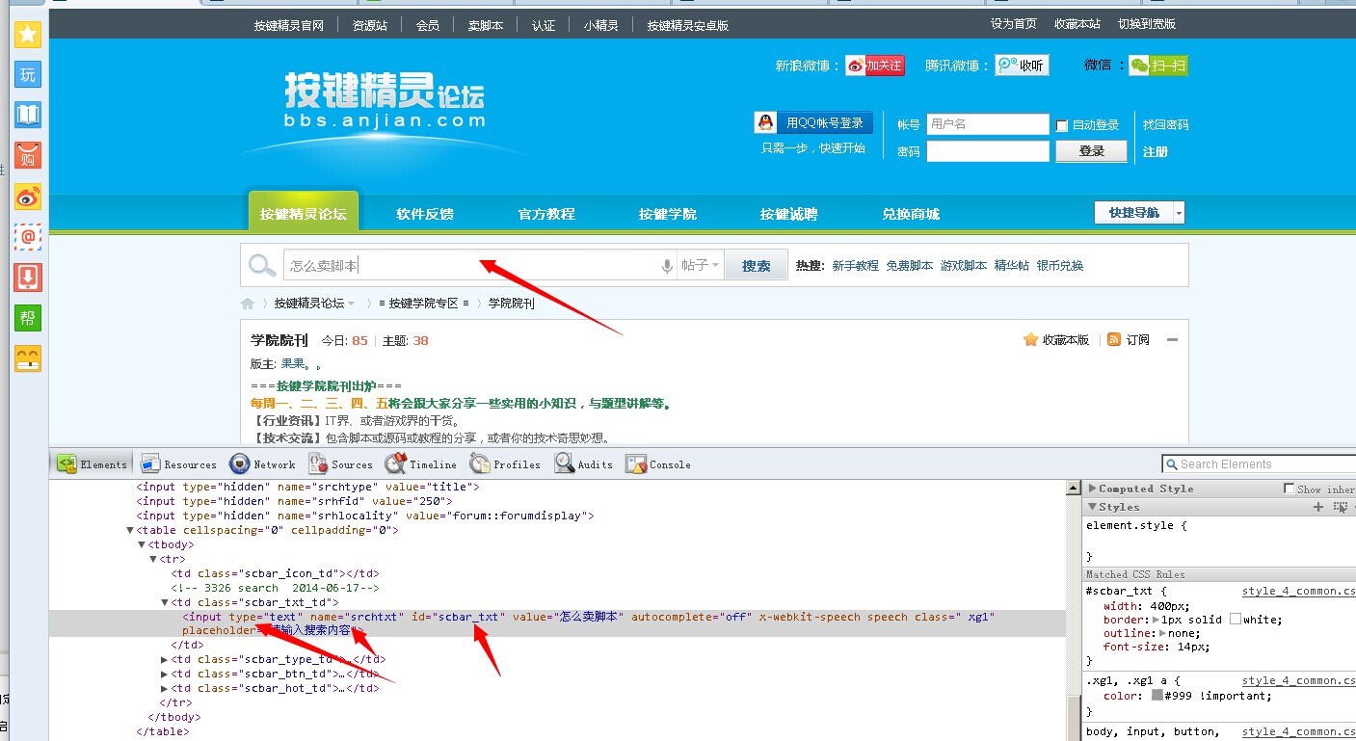Click the 密码 password input field

(988, 151)
